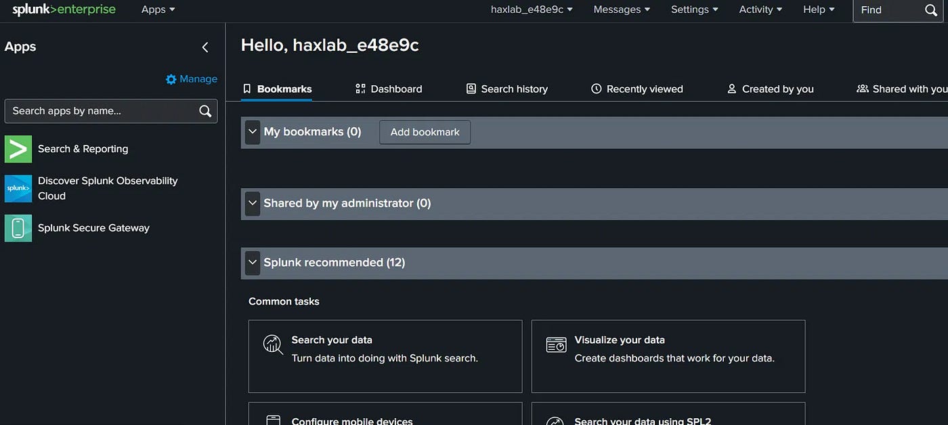This screenshot has height=425, width=948.
Task: Collapse the Splunk recommended section
Action: [x=253, y=263]
